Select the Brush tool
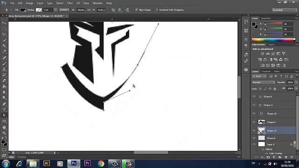 tap(4, 63)
